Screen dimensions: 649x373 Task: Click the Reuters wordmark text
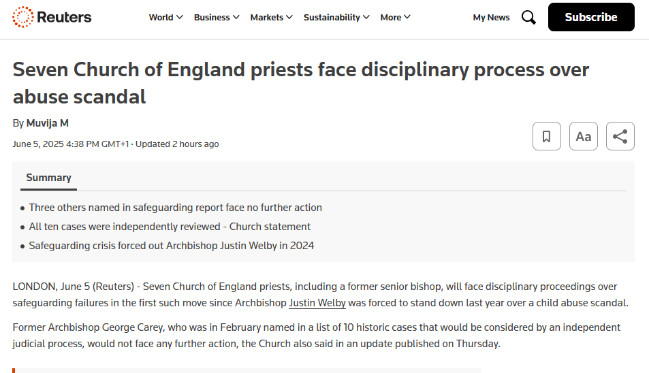pyautogui.click(x=64, y=18)
